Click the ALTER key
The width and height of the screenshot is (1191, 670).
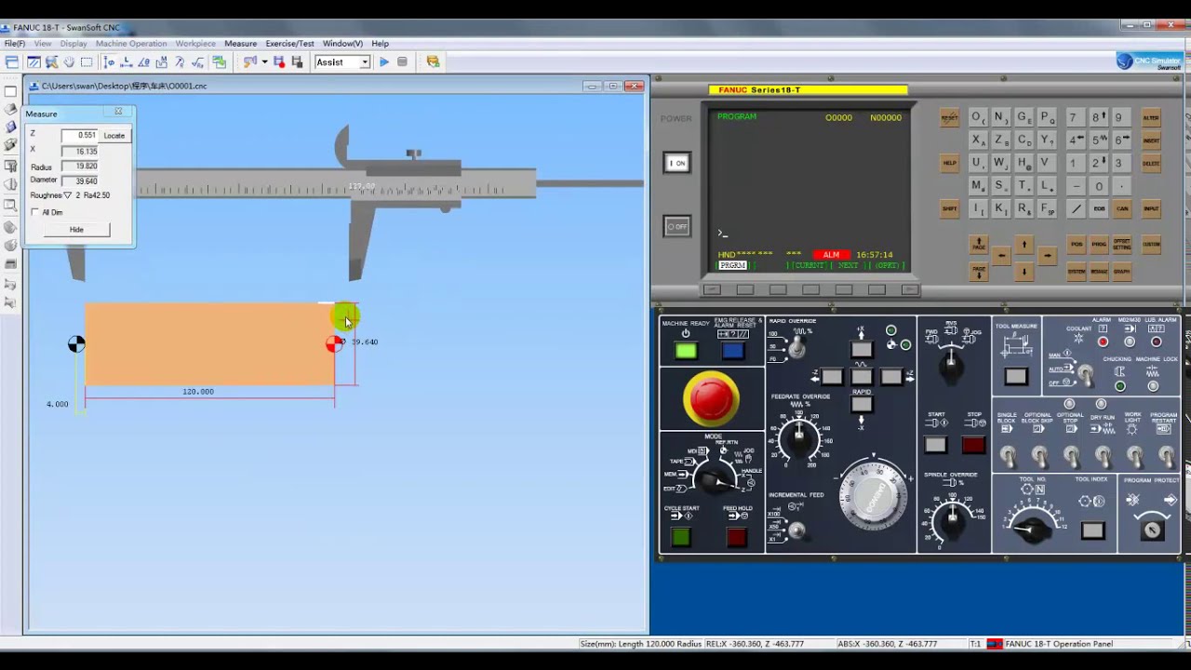pos(1151,118)
